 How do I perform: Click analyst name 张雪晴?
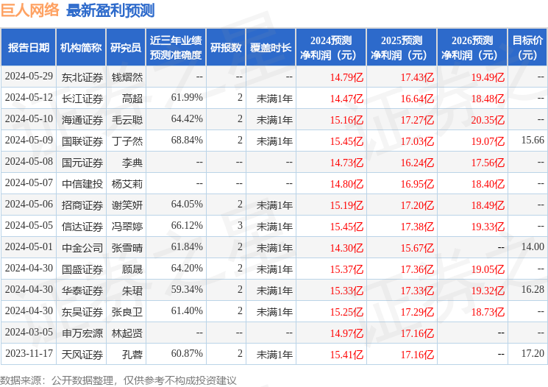(127, 248)
